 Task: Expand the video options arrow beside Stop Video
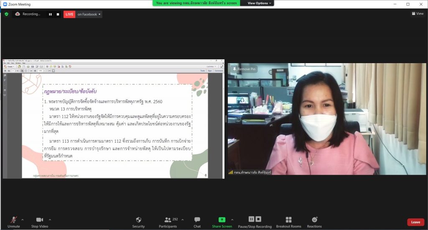tap(50, 219)
